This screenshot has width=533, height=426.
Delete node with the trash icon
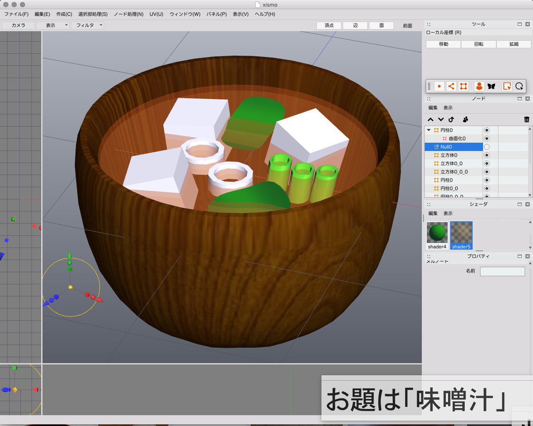527,119
